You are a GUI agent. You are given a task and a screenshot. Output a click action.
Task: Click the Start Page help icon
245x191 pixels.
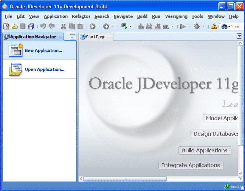click(x=82, y=37)
